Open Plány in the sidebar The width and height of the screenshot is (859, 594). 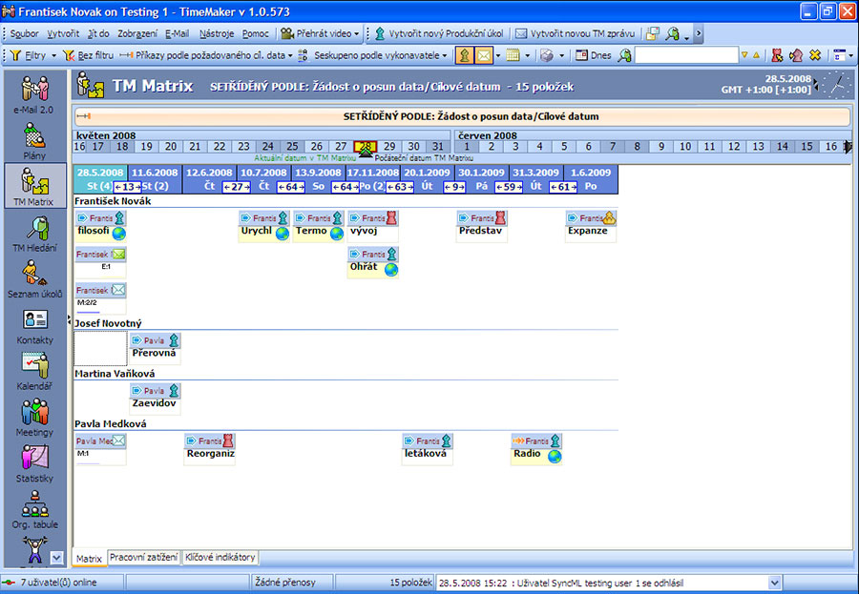pyautogui.click(x=35, y=139)
